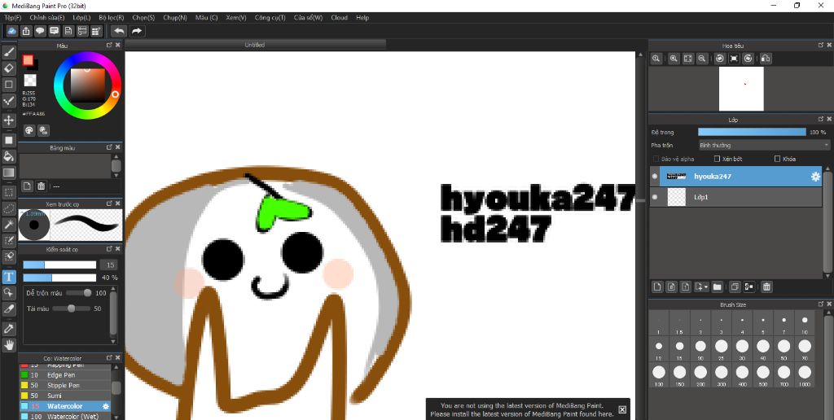
Task: Select the Stipple Pen brush
Action: (x=65, y=386)
